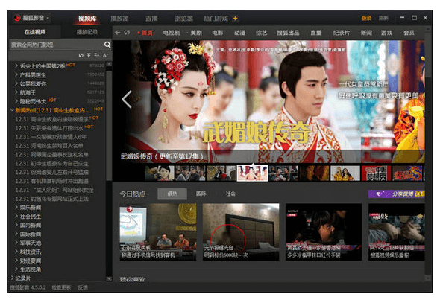Click the back arrow in navigation bar
The width and height of the screenshot is (443, 300).
(118, 33)
